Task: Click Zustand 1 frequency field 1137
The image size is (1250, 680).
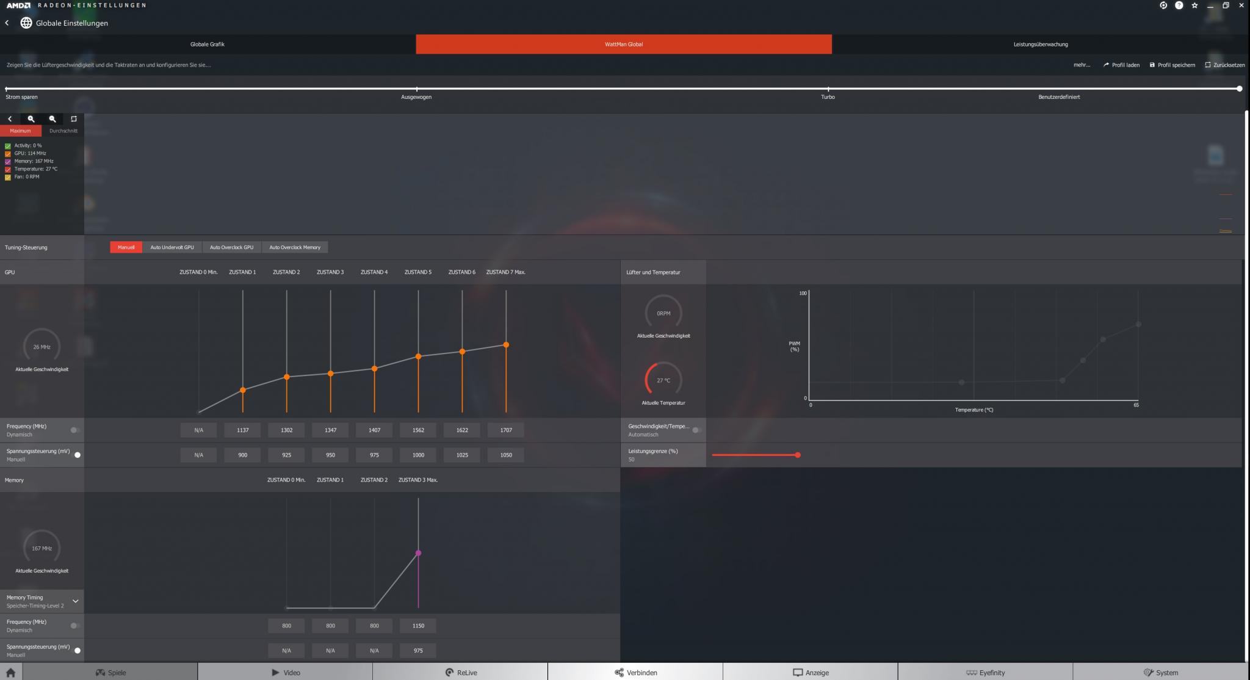Action: pos(243,430)
